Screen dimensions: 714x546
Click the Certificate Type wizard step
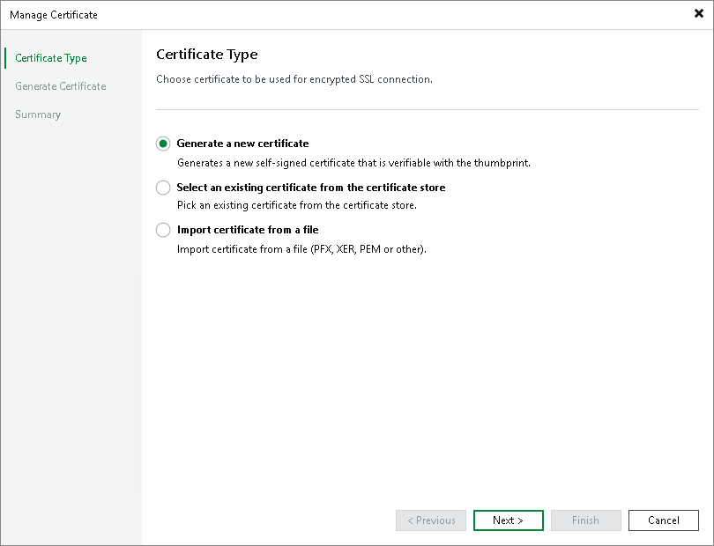50,57
